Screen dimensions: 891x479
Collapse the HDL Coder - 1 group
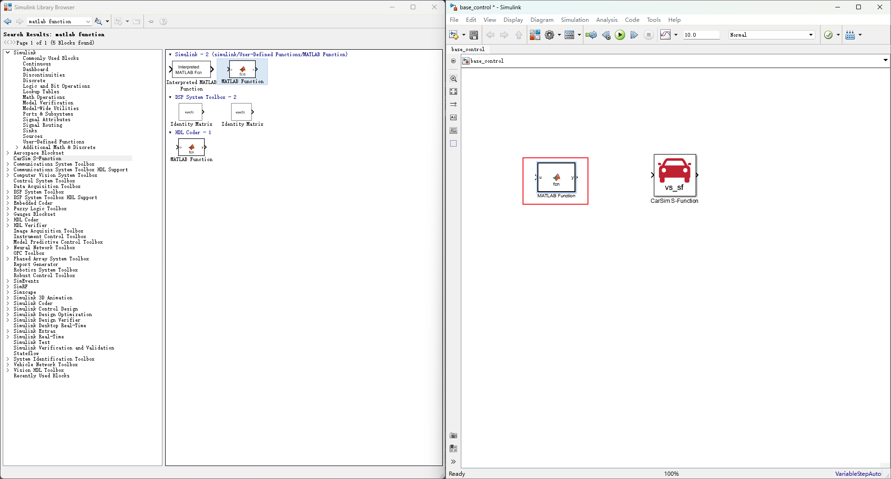click(170, 132)
